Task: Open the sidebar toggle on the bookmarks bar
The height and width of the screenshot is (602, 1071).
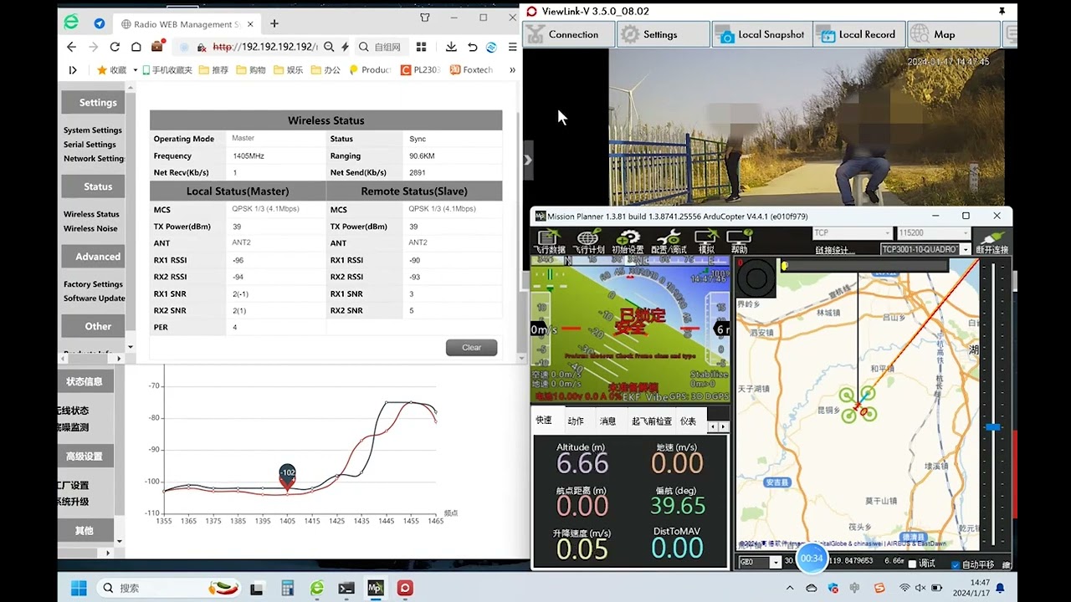Action: pyautogui.click(x=73, y=70)
